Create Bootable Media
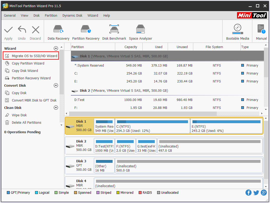The width and height of the screenshot is (270, 203). click(x=238, y=32)
